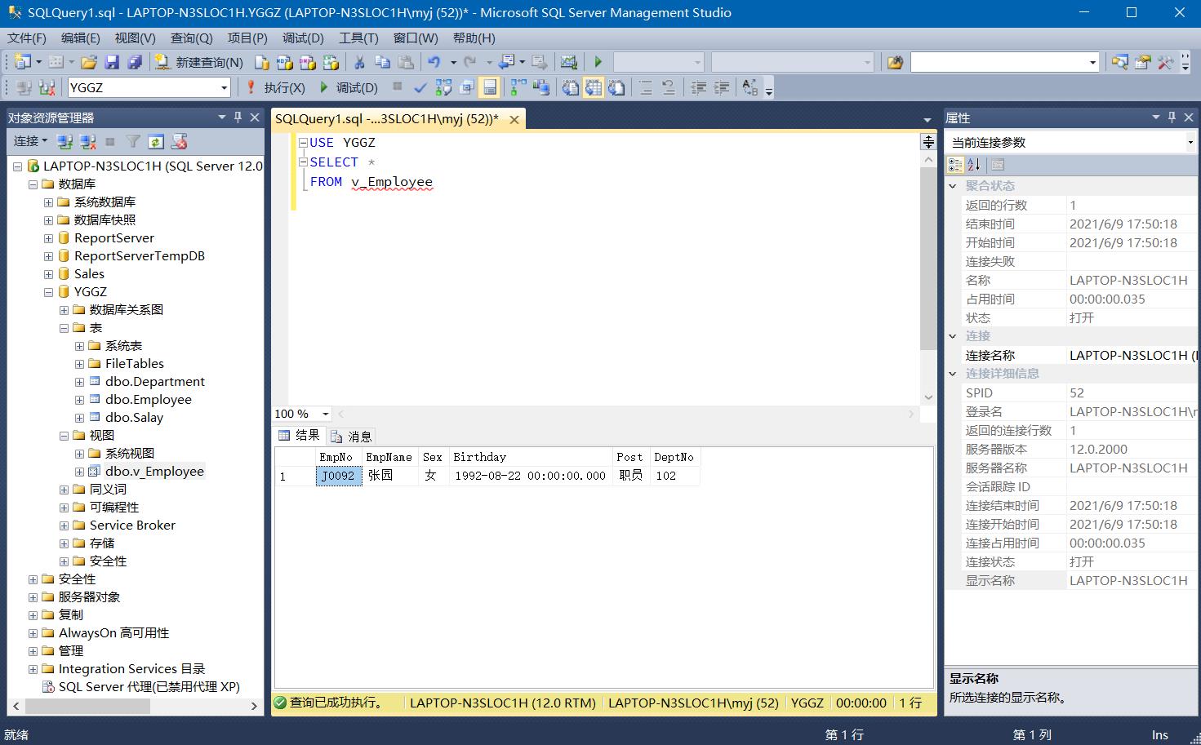The width and height of the screenshot is (1201, 745).
Task: Click the Save icon in the toolbar
Action: coord(112,62)
